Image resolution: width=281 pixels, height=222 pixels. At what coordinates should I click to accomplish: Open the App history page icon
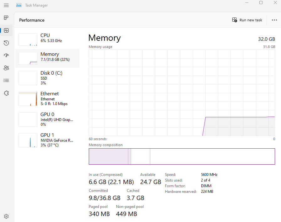coord(6,43)
